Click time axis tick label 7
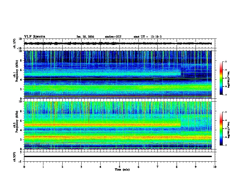242x187 pixels. [158, 167]
